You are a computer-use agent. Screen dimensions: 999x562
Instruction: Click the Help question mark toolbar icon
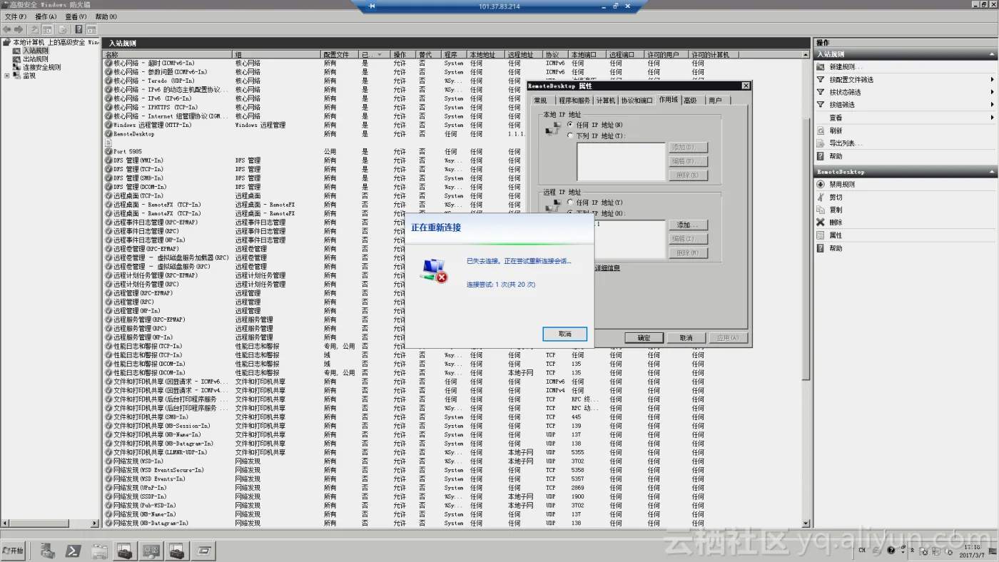(78, 29)
